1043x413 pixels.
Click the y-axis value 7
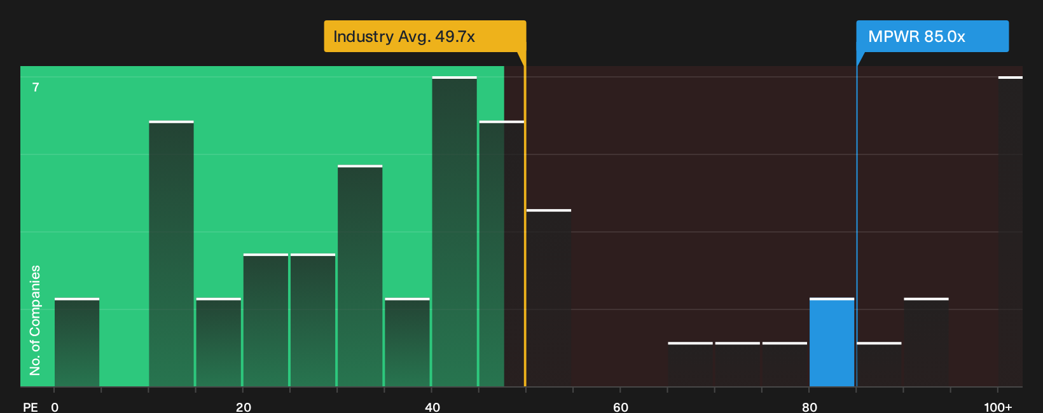36,88
